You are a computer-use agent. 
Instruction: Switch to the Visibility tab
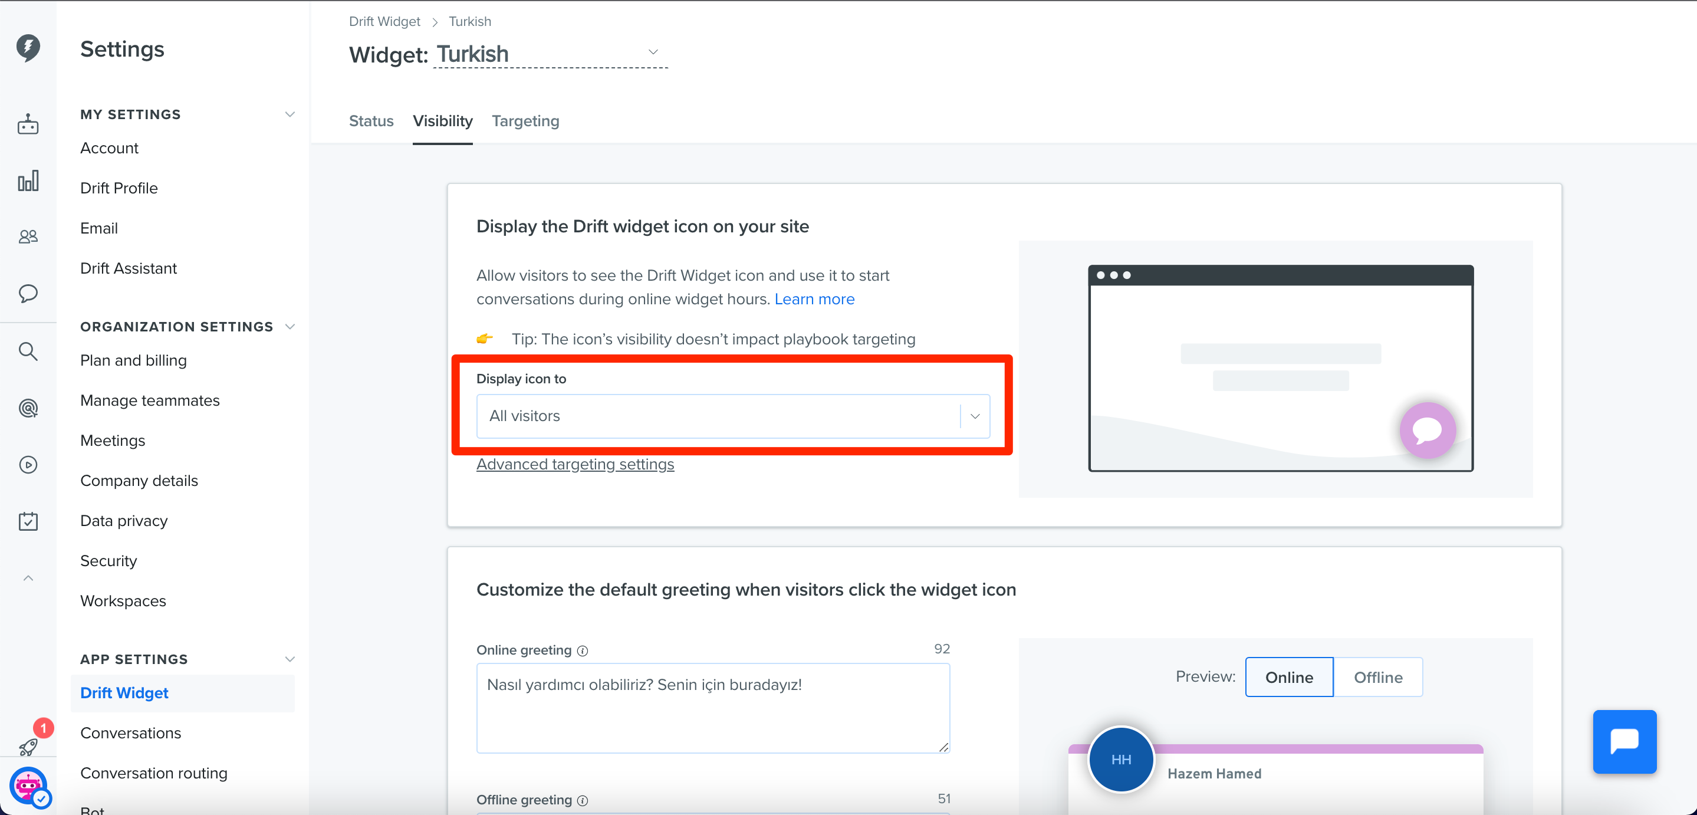[442, 121]
